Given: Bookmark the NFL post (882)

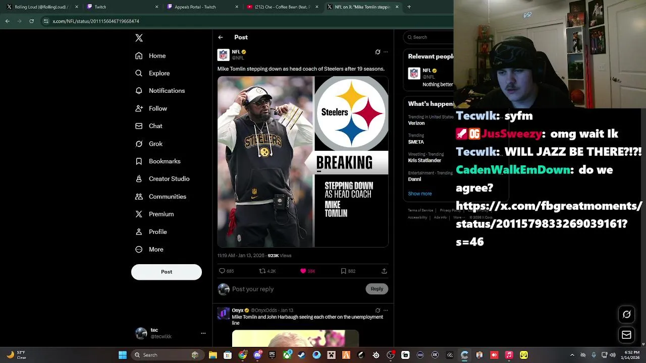Looking at the screenshot, I should (x=348, y=271).
